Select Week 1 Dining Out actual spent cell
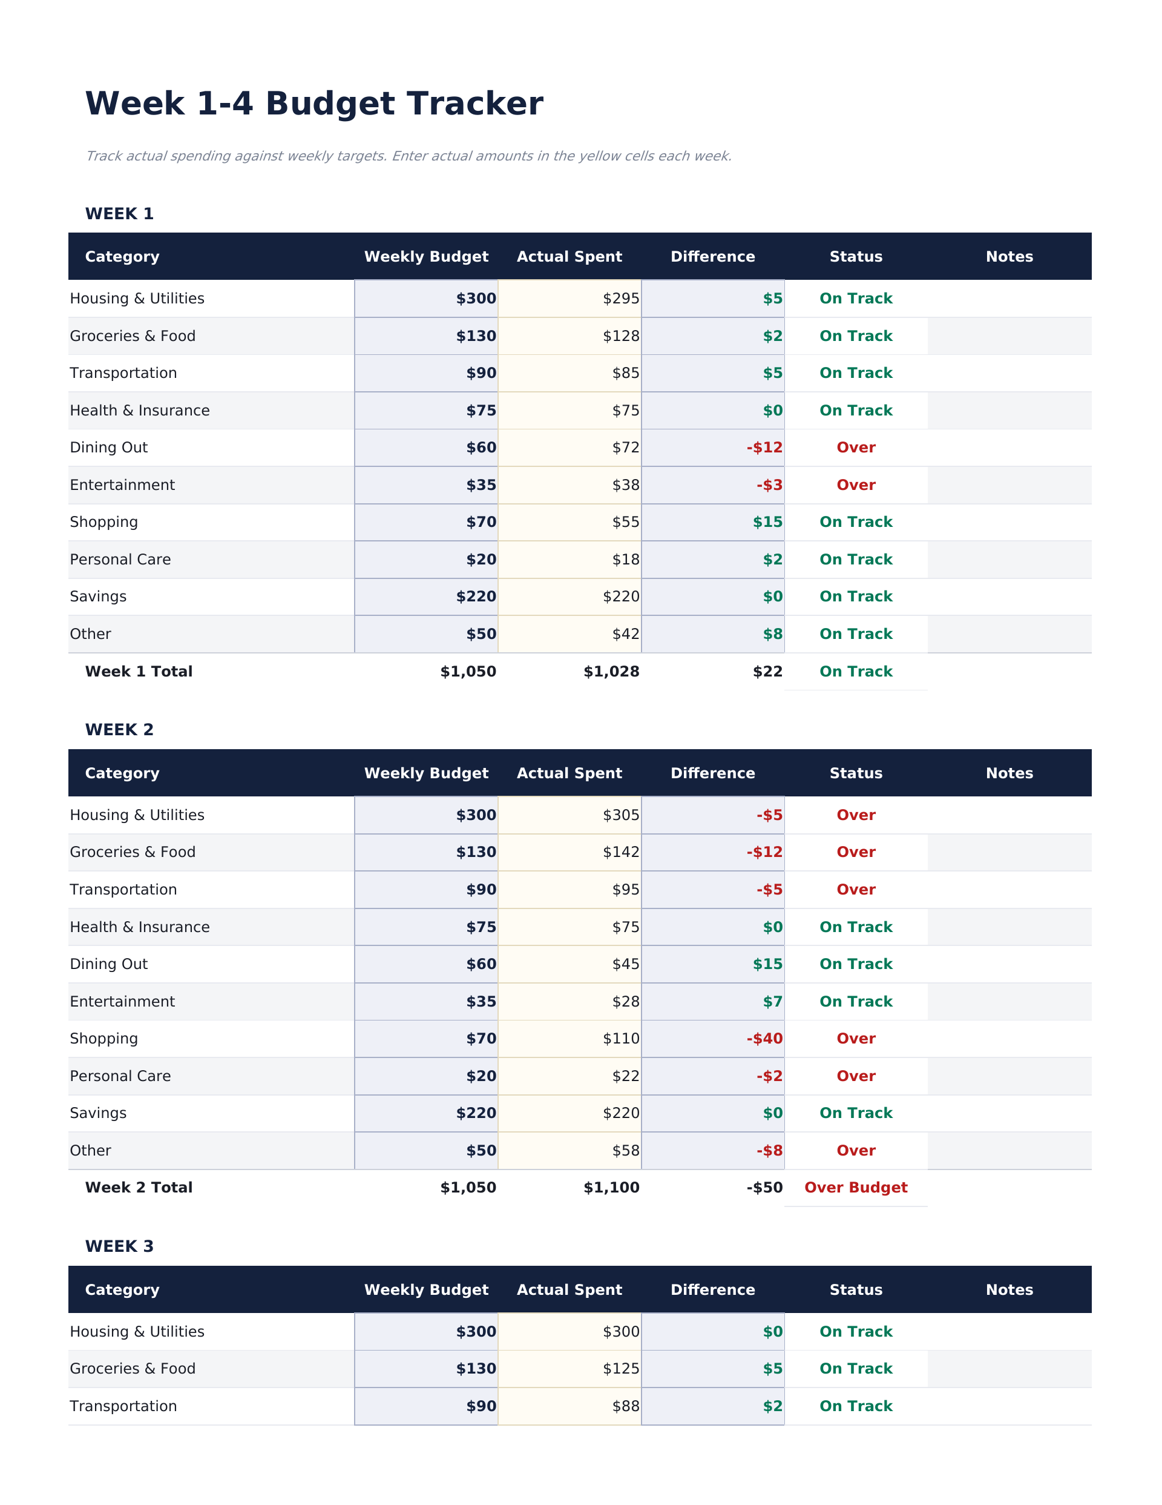Viewport: 1162px width, 1505px height. coord(569,447)
